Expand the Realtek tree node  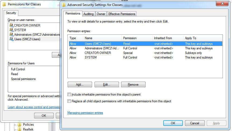[15, 129]
